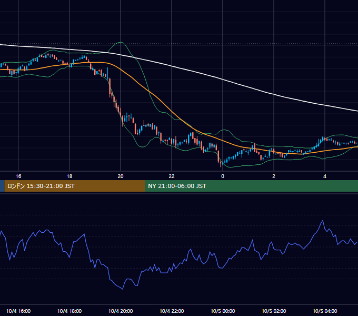Click the 22 hour axis label

[x=172, y=176]
